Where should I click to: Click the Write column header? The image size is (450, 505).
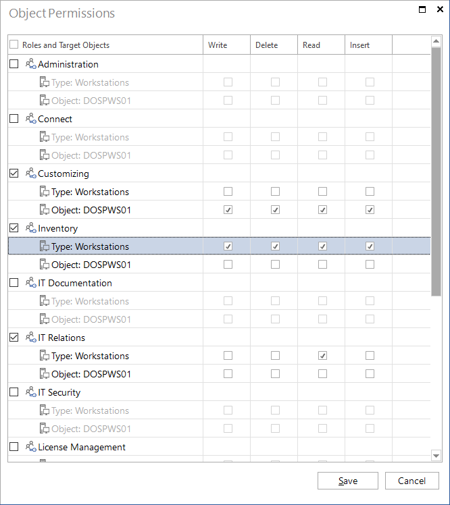226,45
